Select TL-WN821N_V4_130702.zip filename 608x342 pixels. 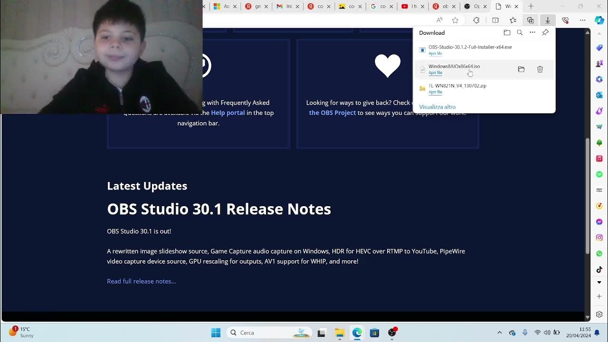[457, 85]
